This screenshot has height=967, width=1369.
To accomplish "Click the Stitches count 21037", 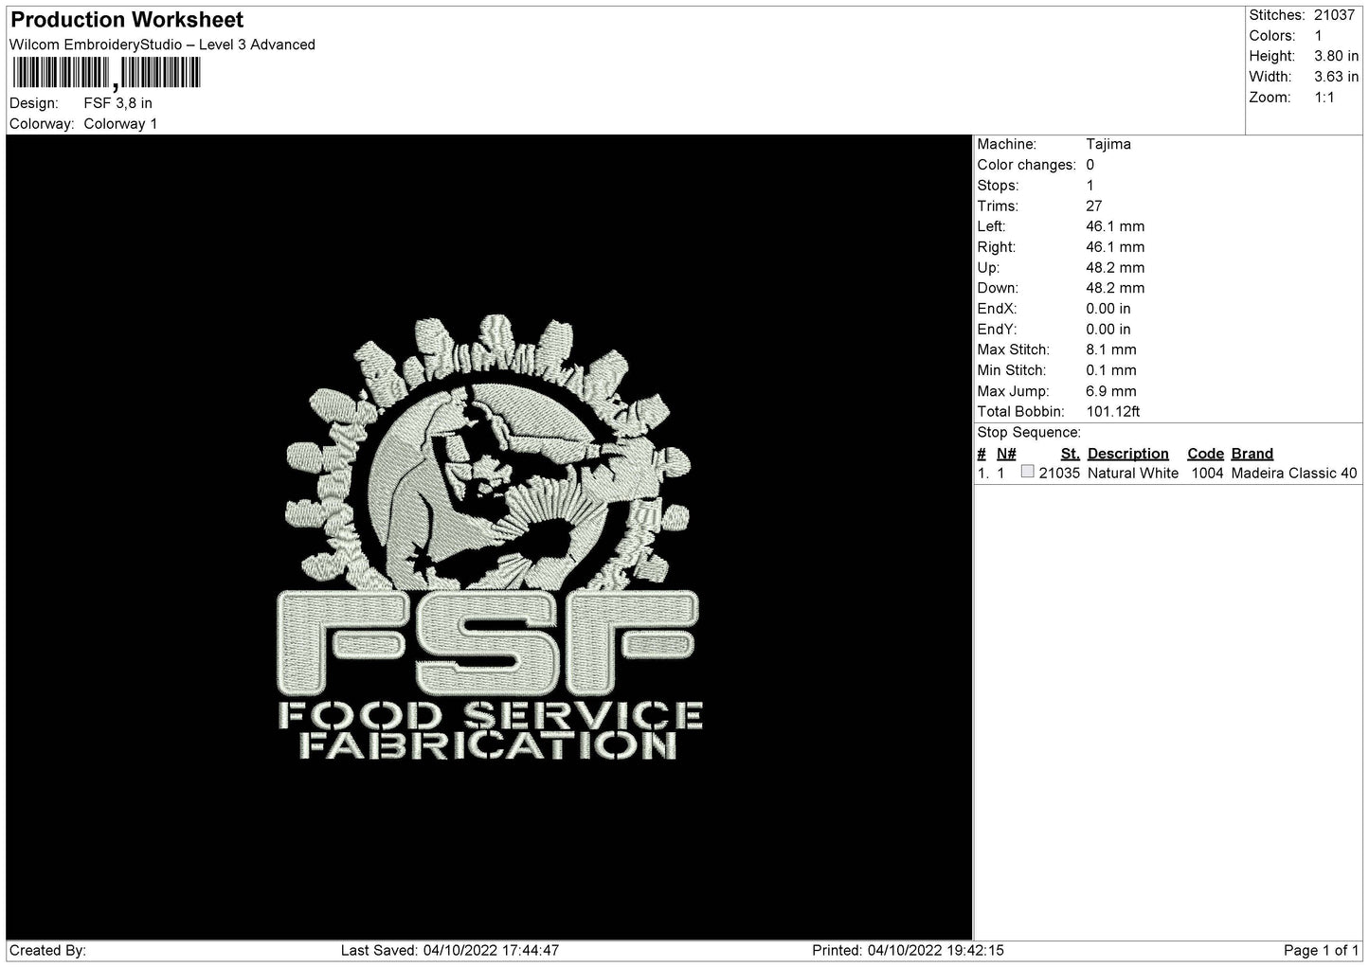I will coord(1334,15).
